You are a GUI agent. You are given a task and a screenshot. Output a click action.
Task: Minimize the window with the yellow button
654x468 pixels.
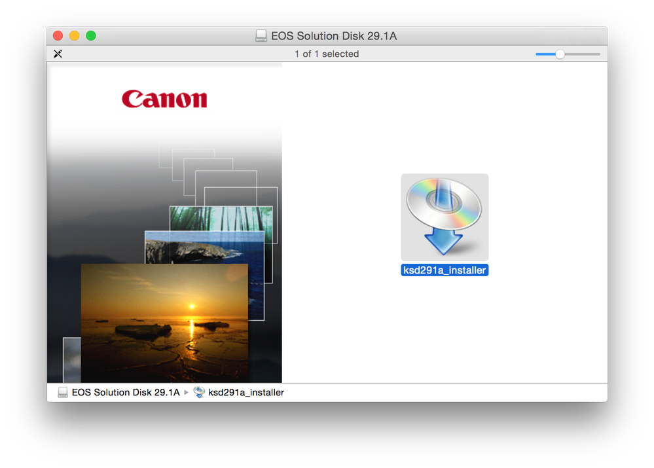tap(75, 36)
